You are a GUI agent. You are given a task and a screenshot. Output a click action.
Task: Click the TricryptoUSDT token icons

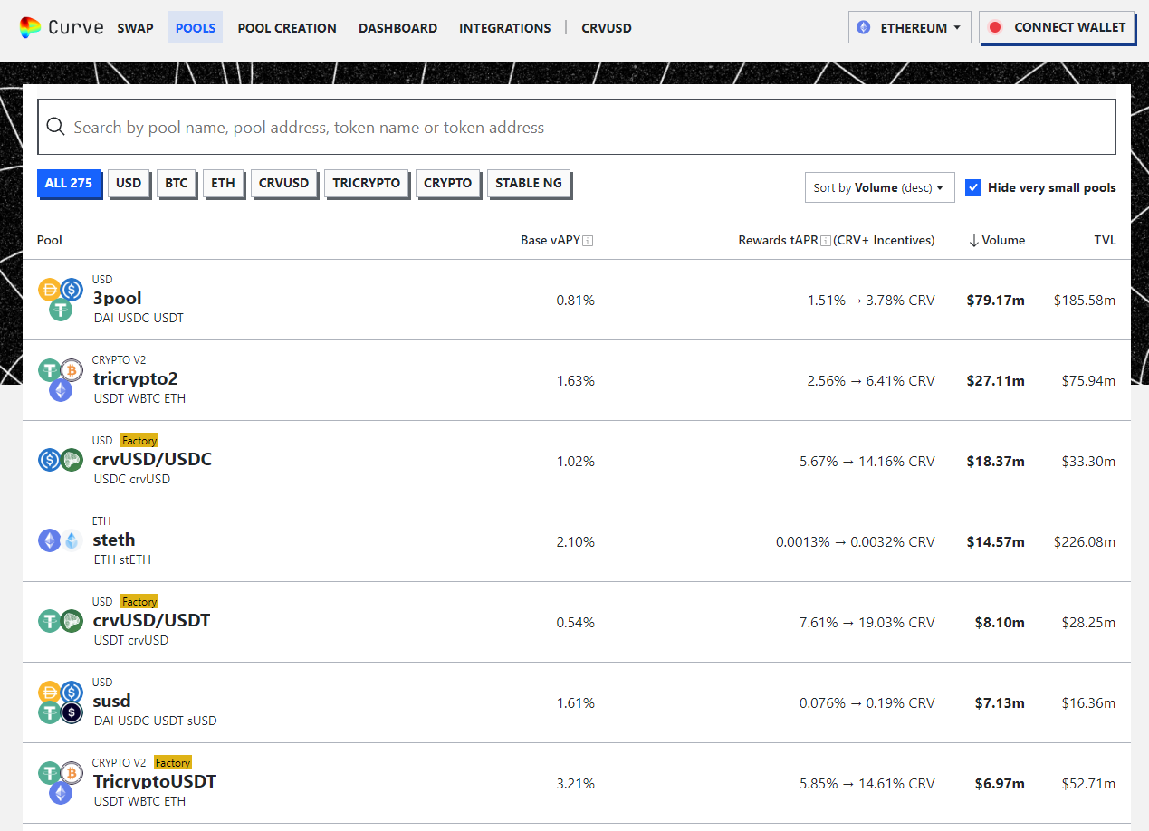pyautogui.click(x=61, y=783)
